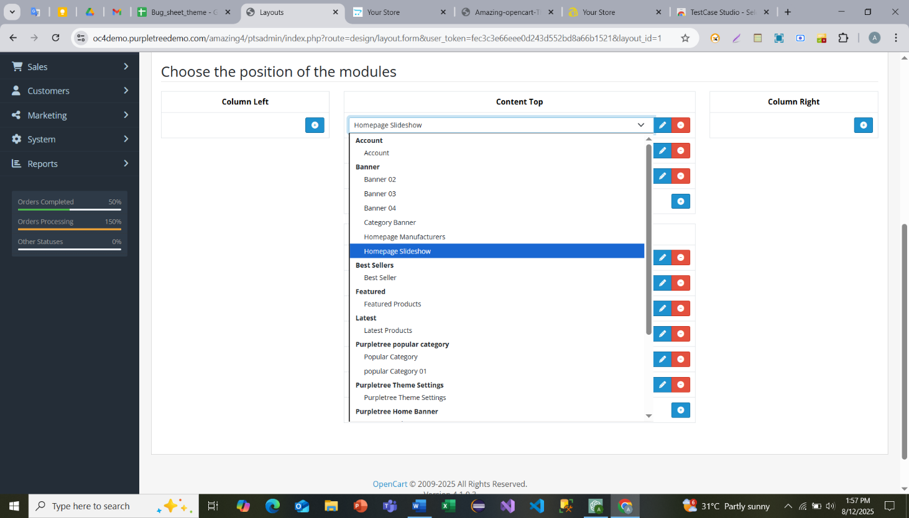Open the Windows Start menu
Viewport: 909px width, 518px height.
click(14, 506)
